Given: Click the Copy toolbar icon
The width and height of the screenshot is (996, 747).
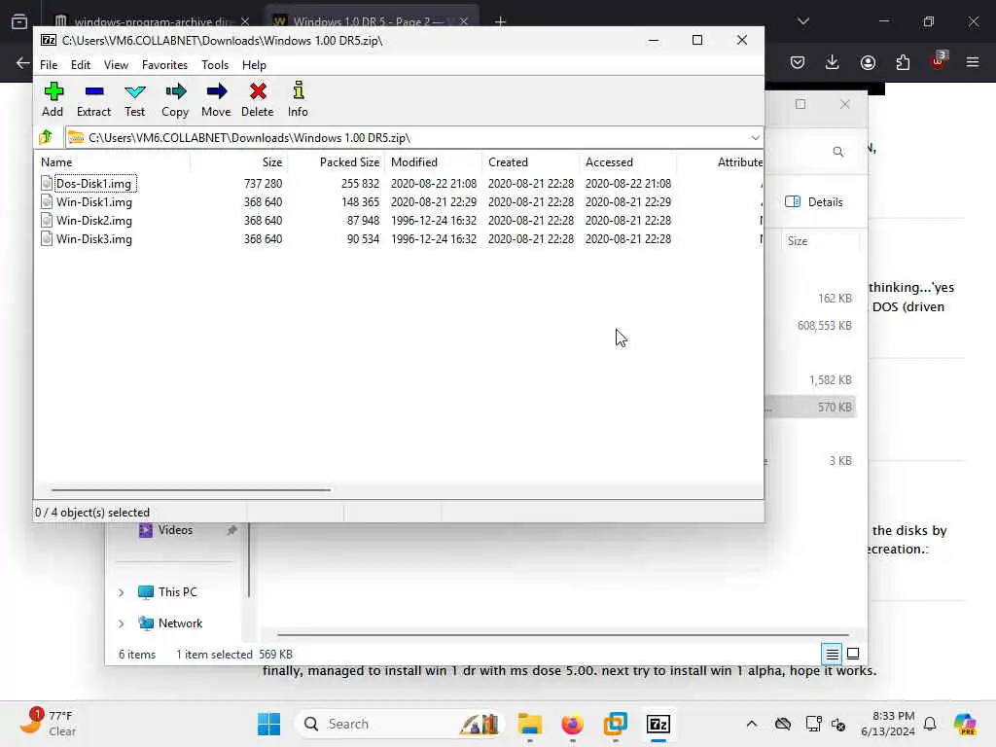Looking at the screenshot, I should click(175, 99).
